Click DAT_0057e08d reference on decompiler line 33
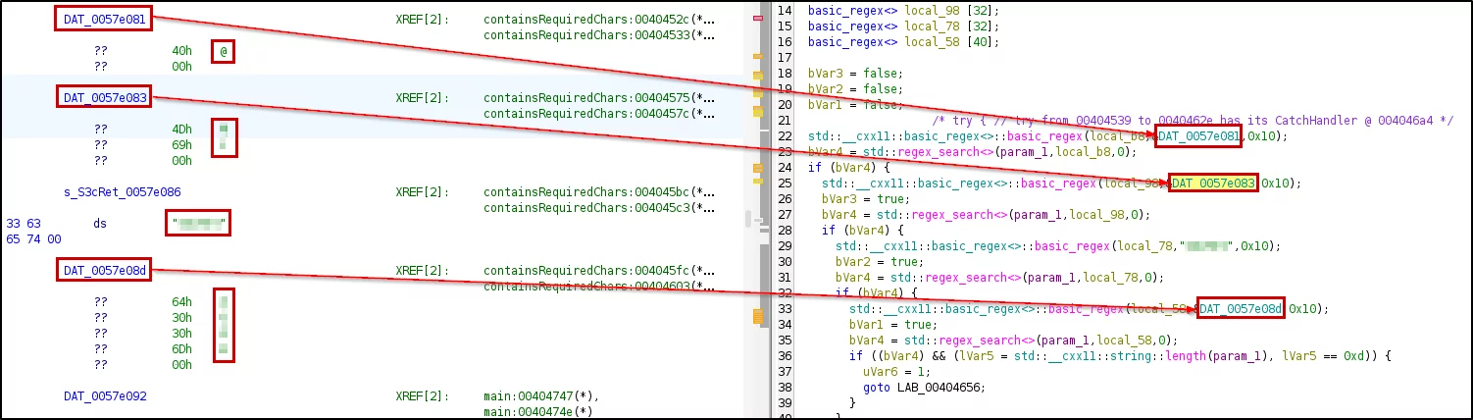Viewport: 1473px width, 420px height. (x=1240, y=308)
